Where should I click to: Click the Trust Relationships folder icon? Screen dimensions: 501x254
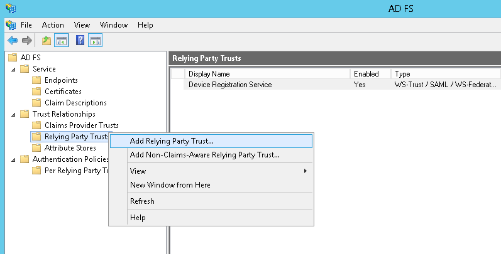25,114
